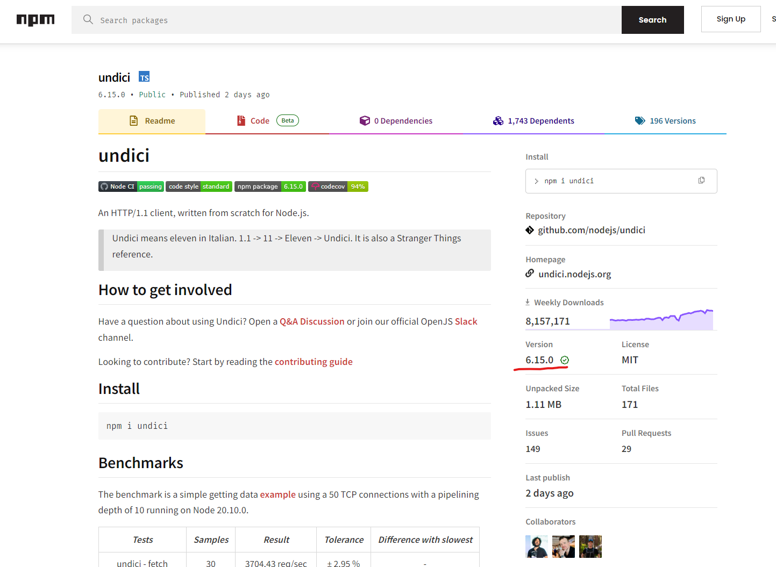Click the Result column header
Image resolution: width=776 pixels, height=567 pixels.
click(x=276, y=540)
